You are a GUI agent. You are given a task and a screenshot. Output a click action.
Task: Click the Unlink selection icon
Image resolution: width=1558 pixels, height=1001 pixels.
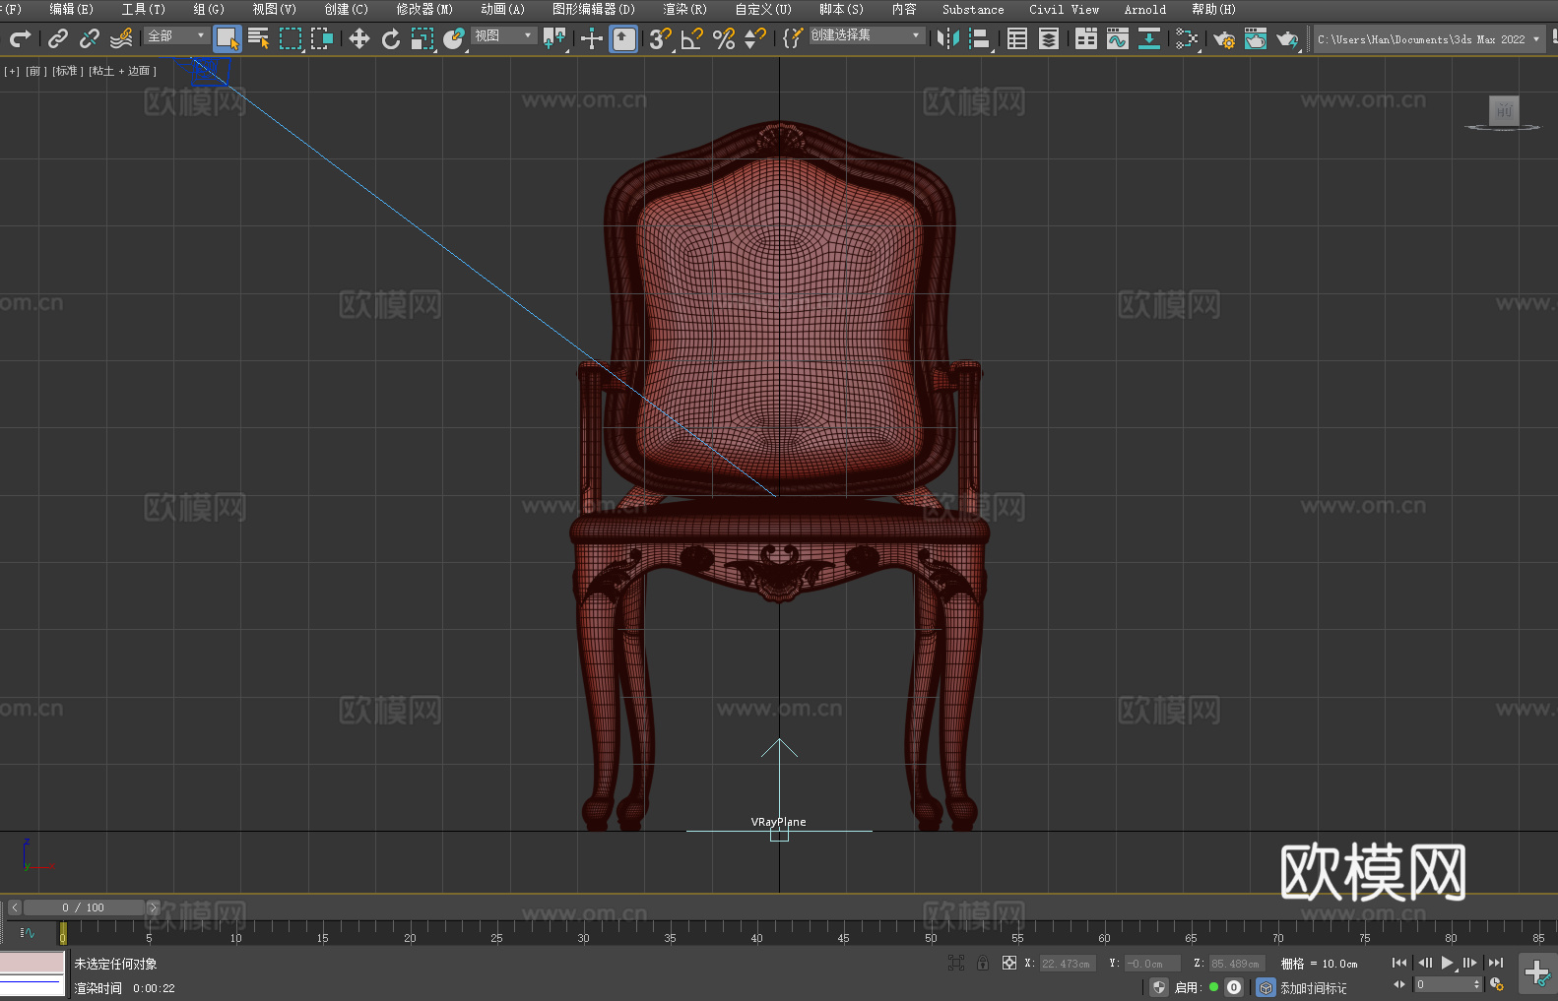90,38
